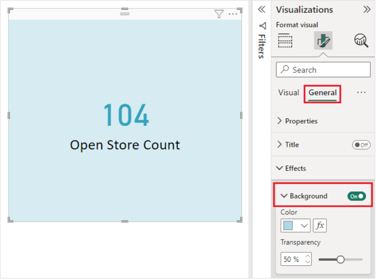The height and width of the screenshot is (279, 376).
Task: Click the Search format options field
Action: [x=323, y=70]
